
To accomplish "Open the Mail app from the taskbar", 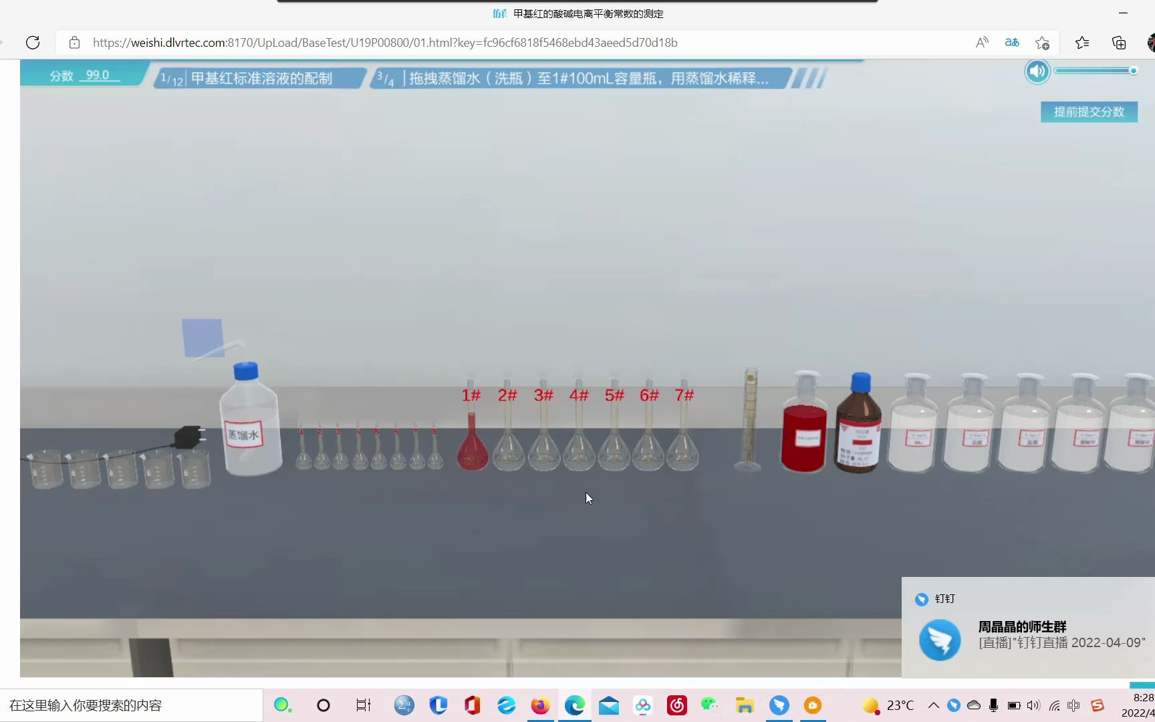I will 608,705.
